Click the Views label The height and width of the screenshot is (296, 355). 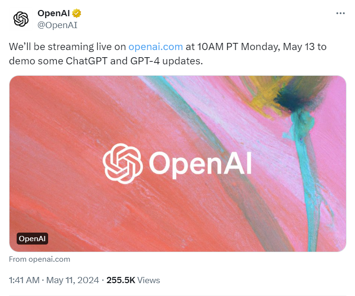coord(149,280)
